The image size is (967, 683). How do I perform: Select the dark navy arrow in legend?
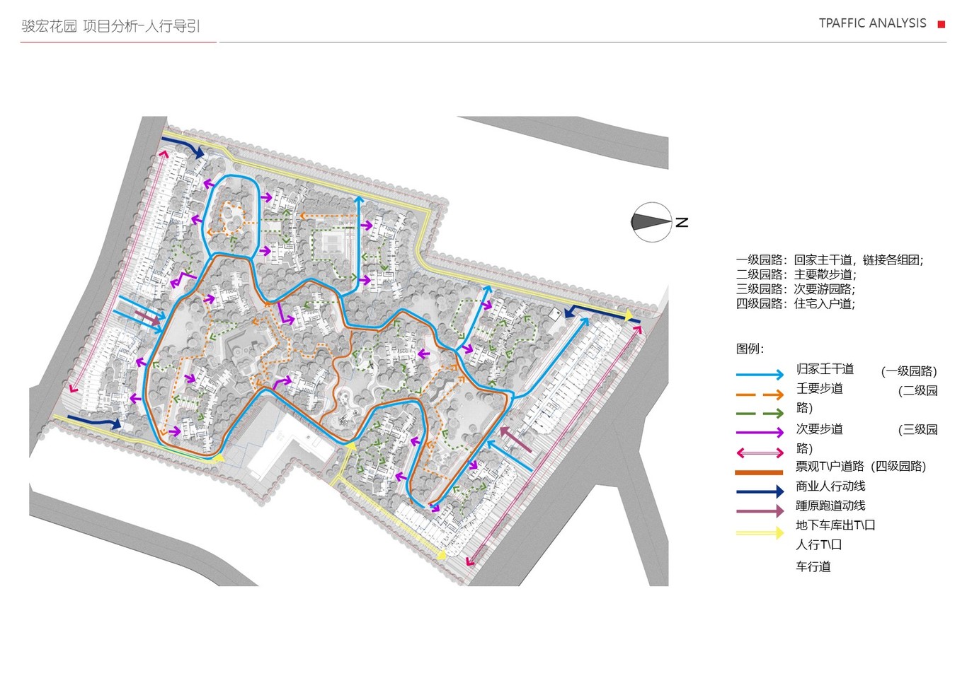(760, 491)
